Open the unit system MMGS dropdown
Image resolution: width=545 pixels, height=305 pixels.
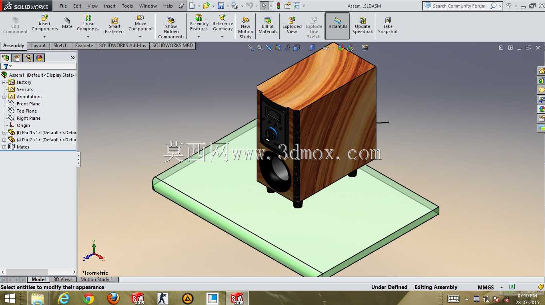[x=501, y=287]
